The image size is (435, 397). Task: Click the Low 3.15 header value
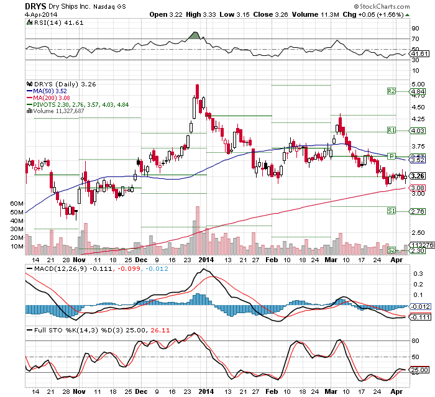(235, 14)
